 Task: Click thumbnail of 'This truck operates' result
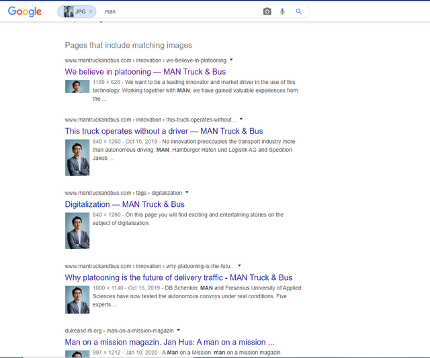[77, 158]
